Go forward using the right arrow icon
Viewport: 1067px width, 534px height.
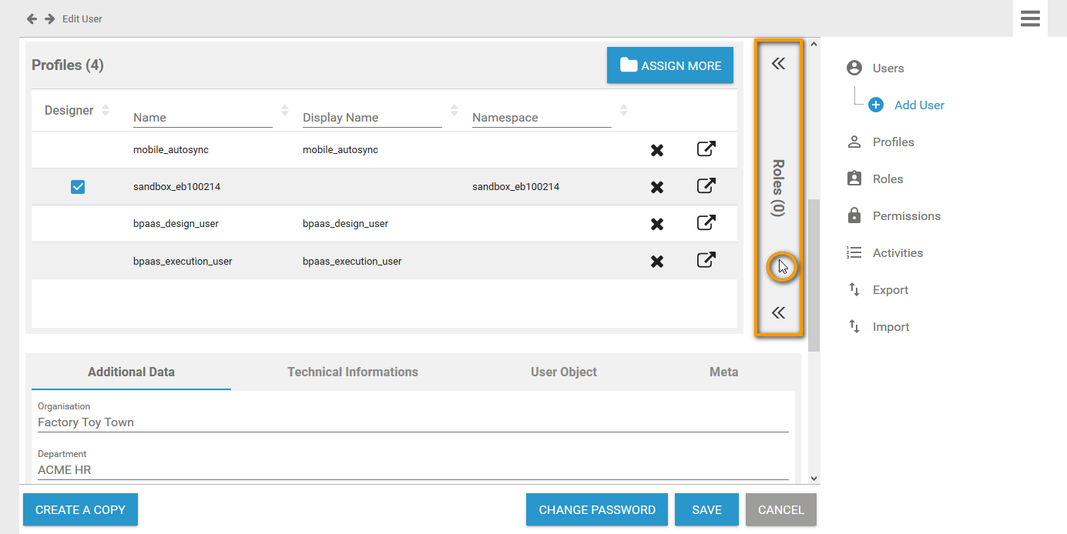pyautogui.click(x=49, y=18)
